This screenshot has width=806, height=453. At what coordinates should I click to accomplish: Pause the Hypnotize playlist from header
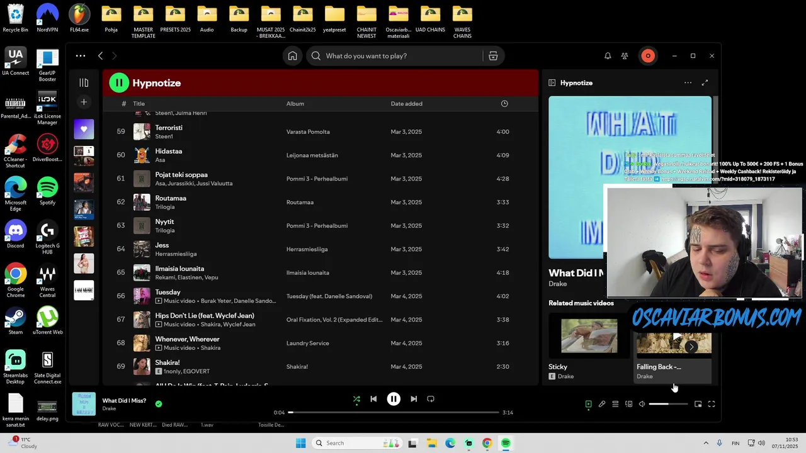coord(119,82)
